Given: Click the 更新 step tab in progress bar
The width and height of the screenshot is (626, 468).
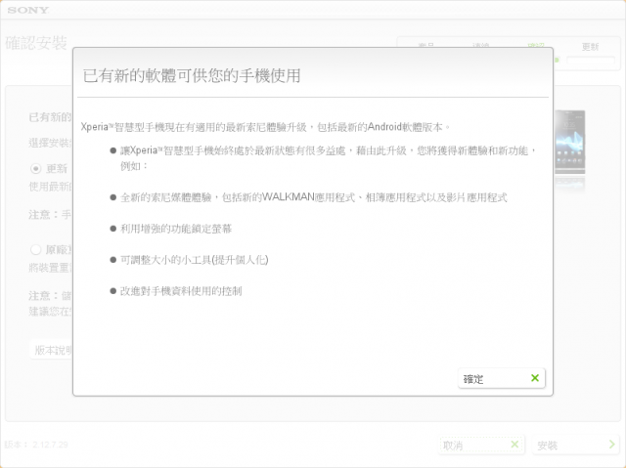Looking at the screenshot, I should (590, 47).
